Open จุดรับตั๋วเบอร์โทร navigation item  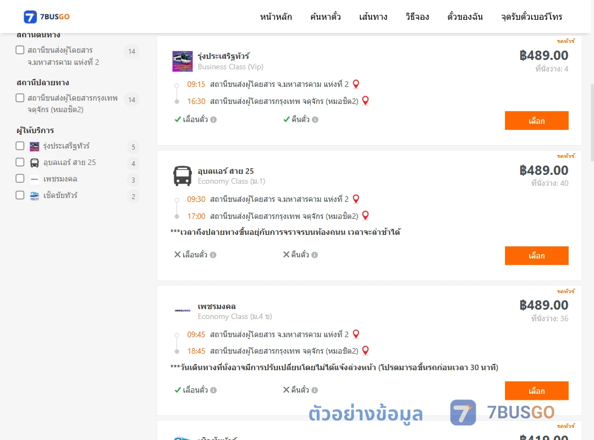[531, 17]
